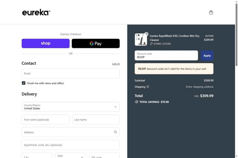238x158 pixels.
Task: Click the B70W6 discount tag icon
Action: click(x=151, y=44)
